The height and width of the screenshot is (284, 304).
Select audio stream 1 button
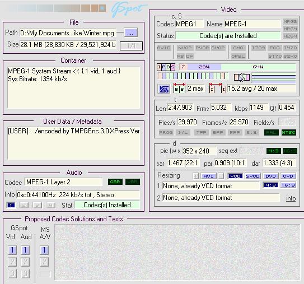(11, 205)
